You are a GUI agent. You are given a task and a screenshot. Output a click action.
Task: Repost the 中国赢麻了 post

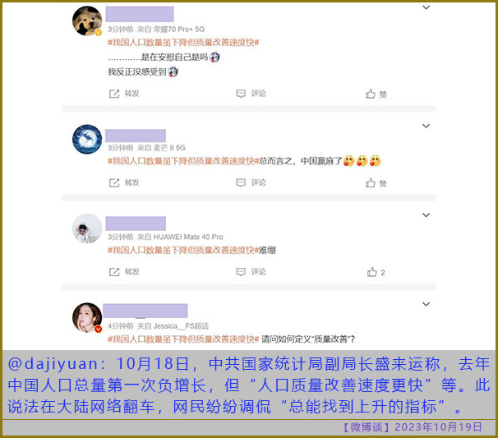[124, 182]
